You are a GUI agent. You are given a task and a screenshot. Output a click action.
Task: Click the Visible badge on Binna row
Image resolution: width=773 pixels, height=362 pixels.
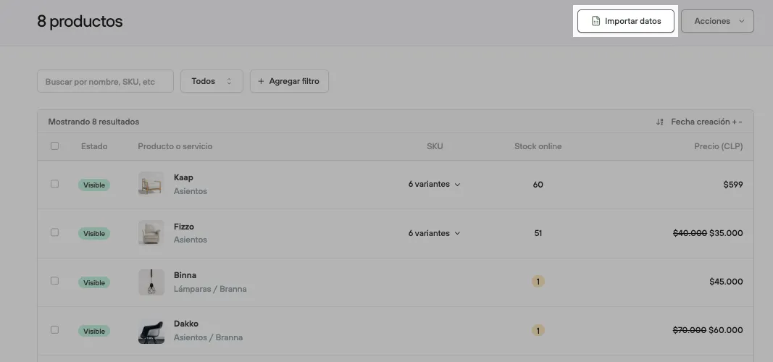(93, 282)
